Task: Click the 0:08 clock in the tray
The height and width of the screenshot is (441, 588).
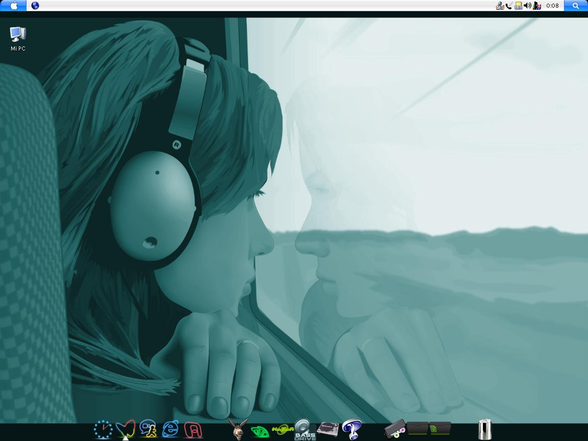Action: (552, 6)
